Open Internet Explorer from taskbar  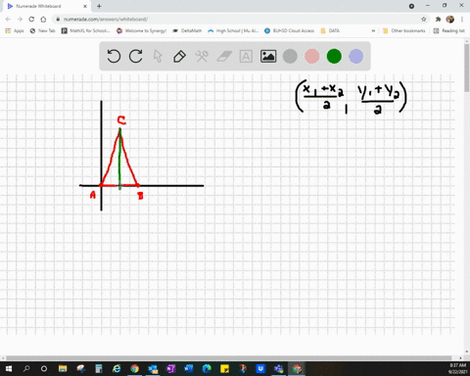tap(117, 369)
